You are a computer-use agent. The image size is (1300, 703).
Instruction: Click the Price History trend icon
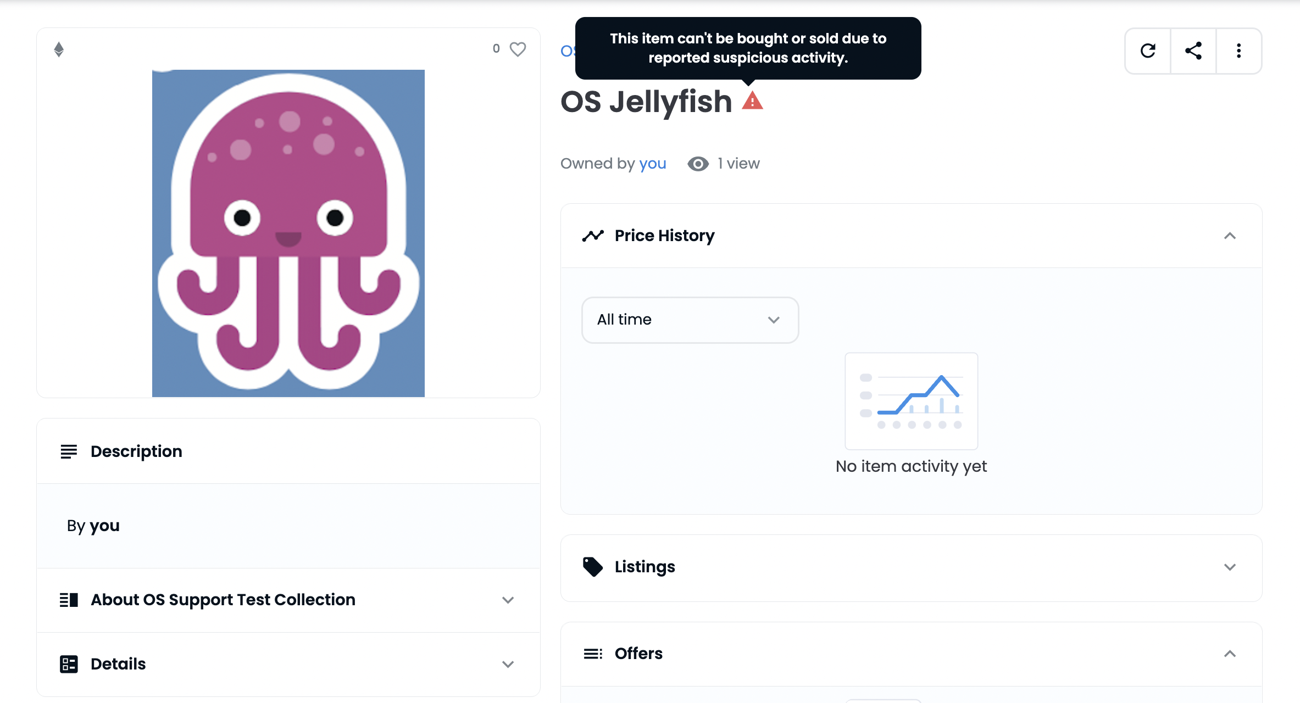coord(593,236)
